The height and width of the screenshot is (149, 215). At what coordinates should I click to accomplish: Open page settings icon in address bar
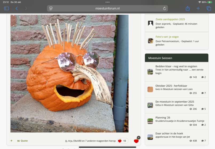click(x=51, y=8)
